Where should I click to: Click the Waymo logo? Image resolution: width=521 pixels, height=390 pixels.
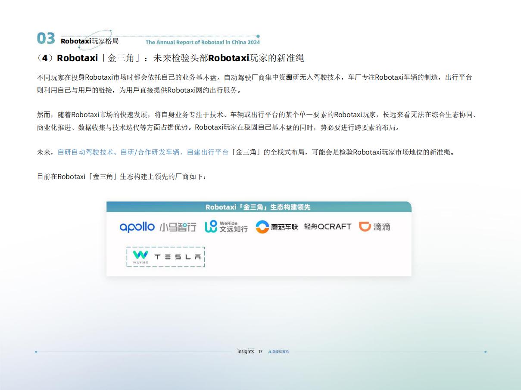click(140, 257)
